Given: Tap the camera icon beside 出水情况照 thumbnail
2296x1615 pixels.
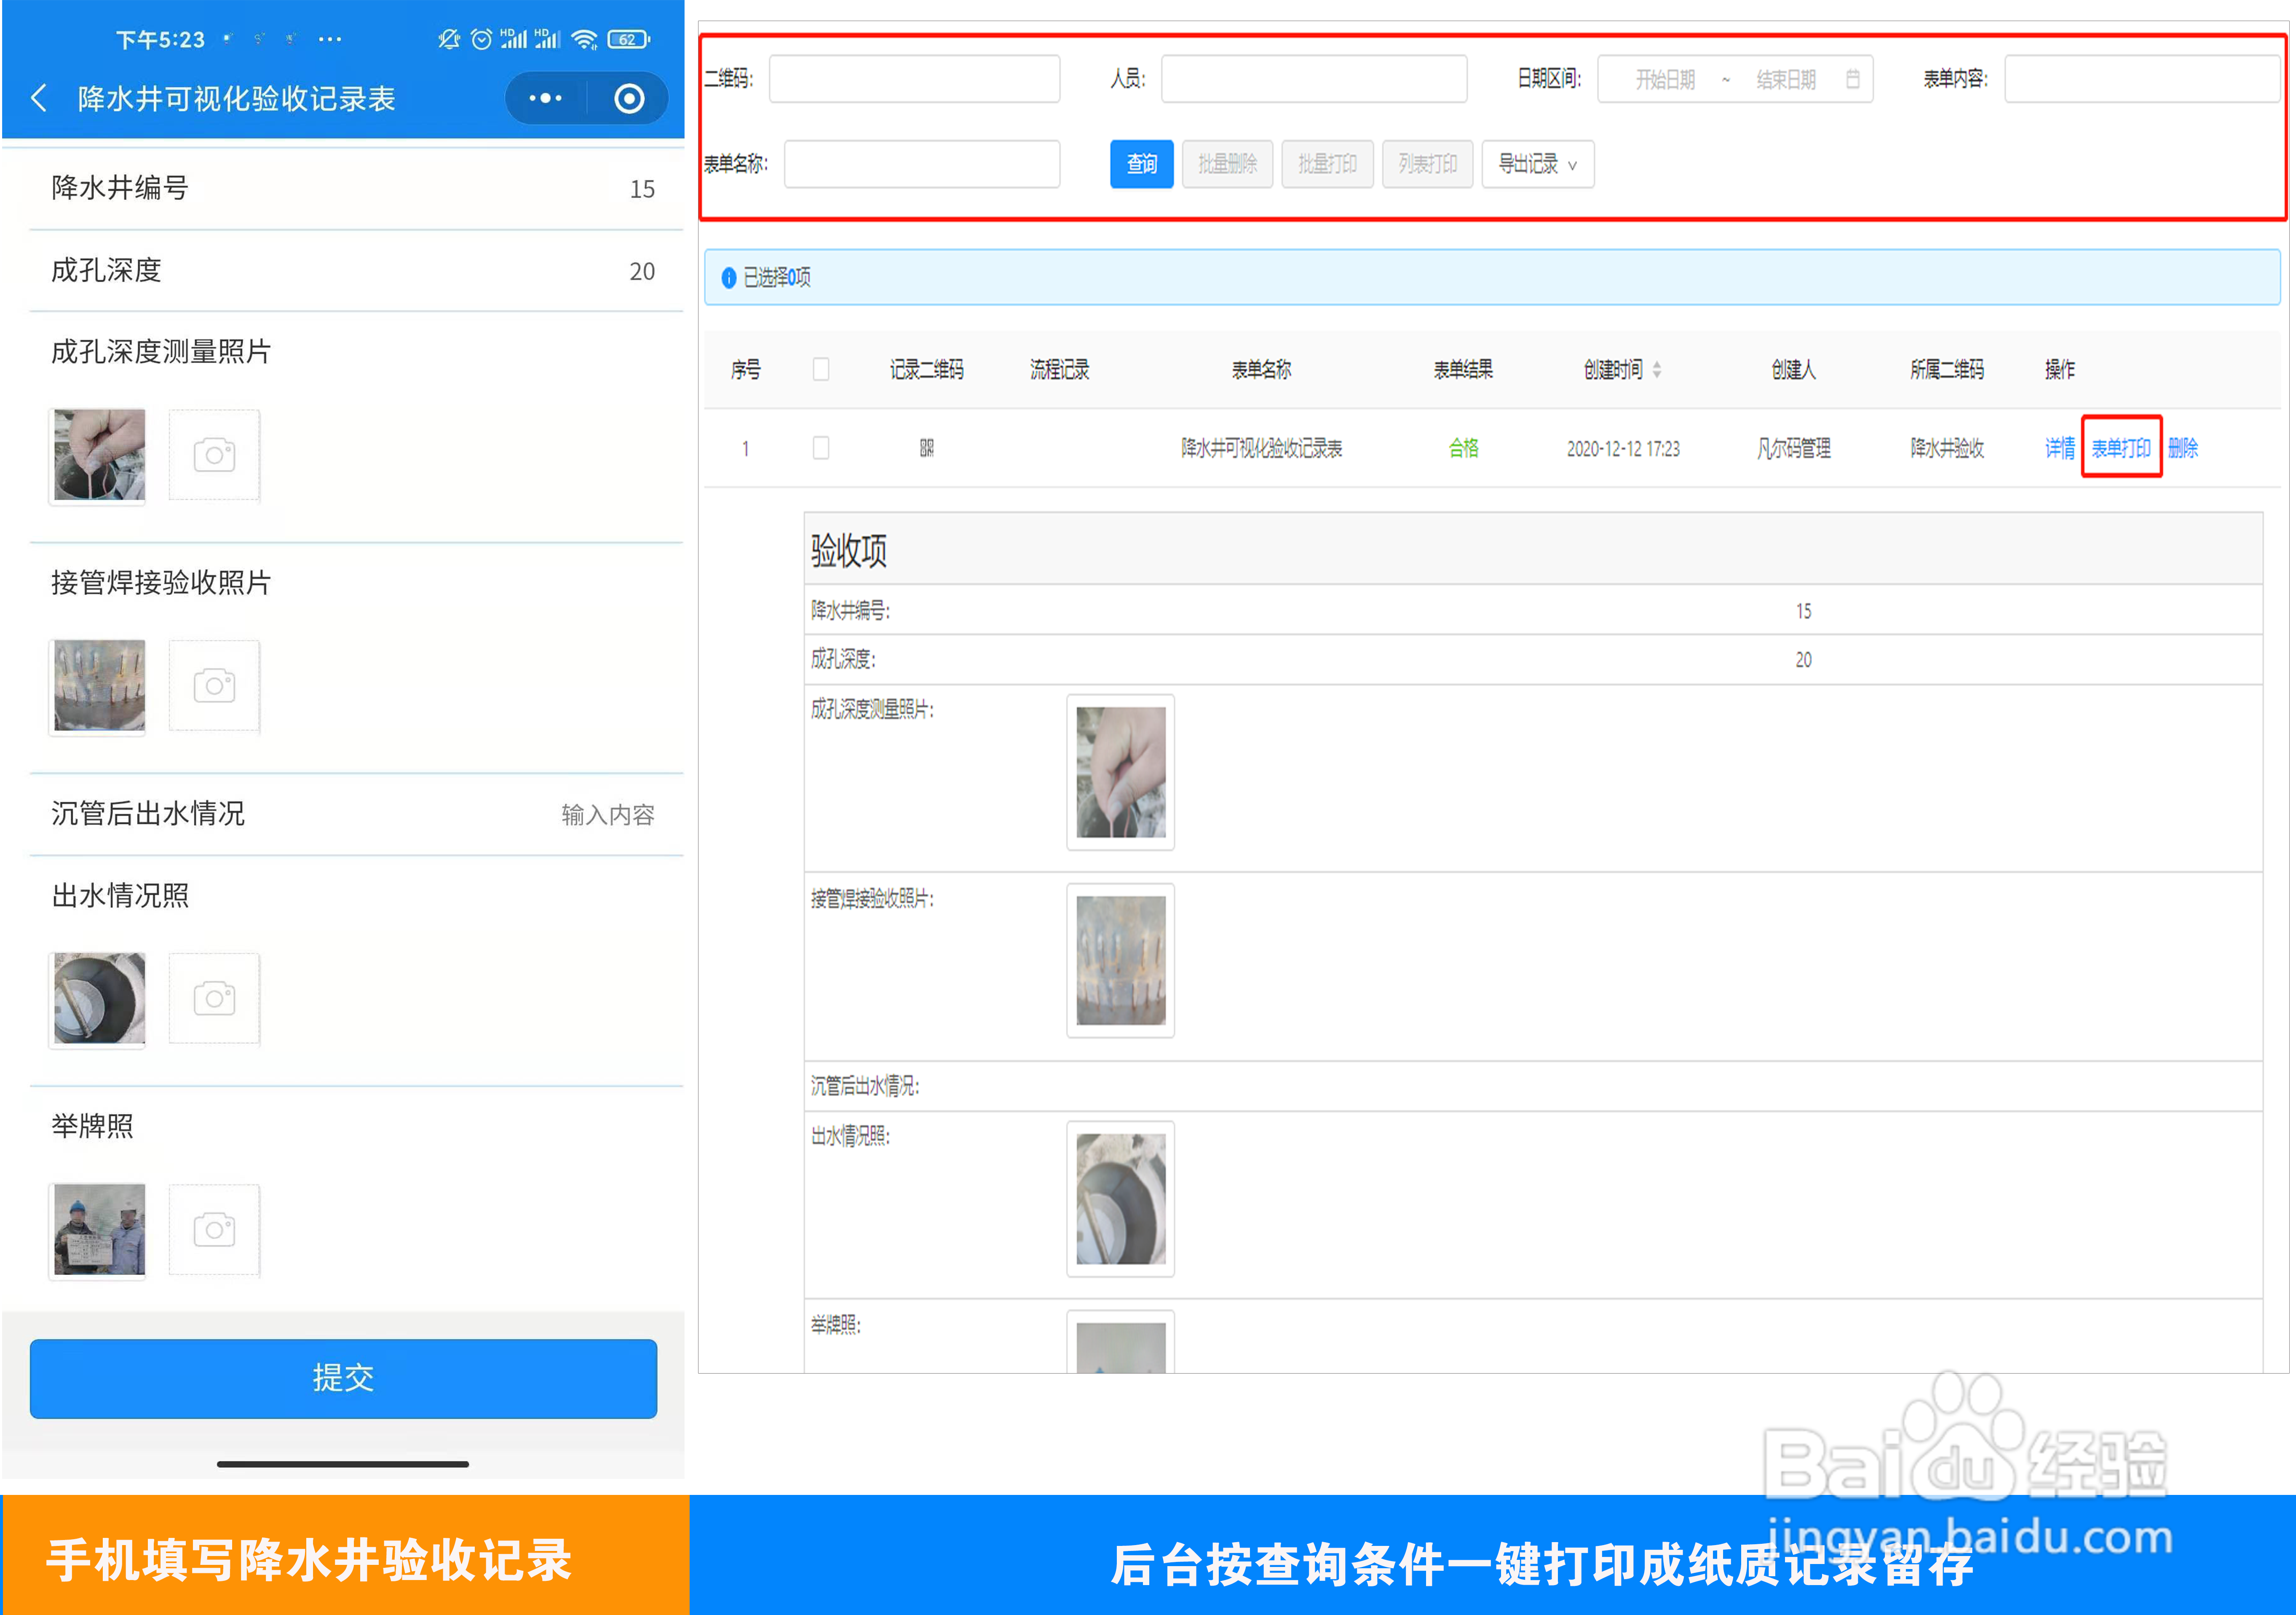Looking at the screenshot, I should (x=214, y=998).
